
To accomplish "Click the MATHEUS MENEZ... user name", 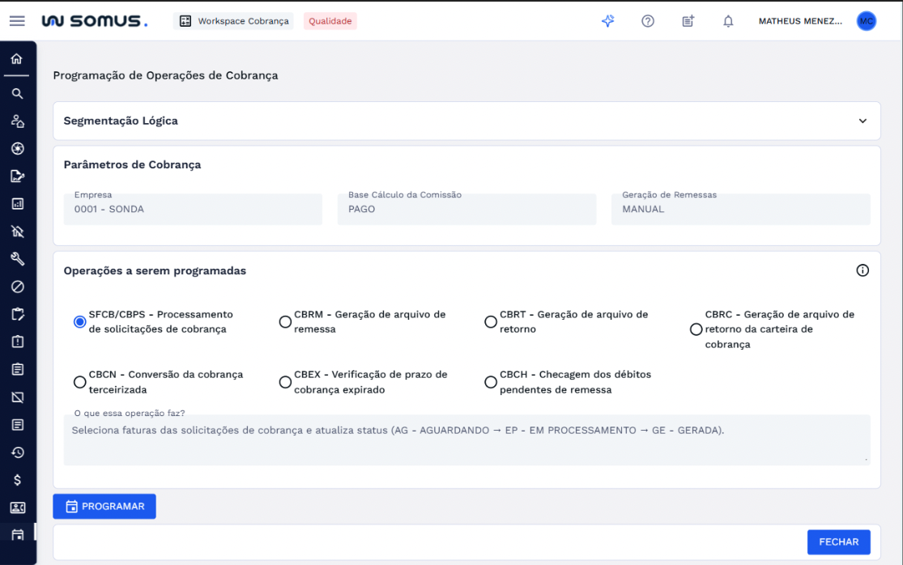I will pos(800,21).
